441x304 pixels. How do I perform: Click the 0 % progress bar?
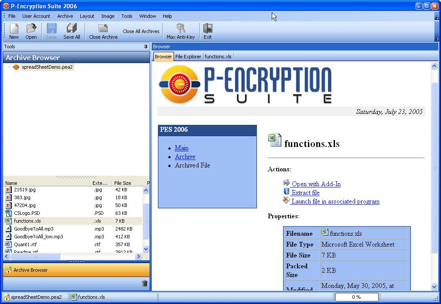click(x=356, y=297)
